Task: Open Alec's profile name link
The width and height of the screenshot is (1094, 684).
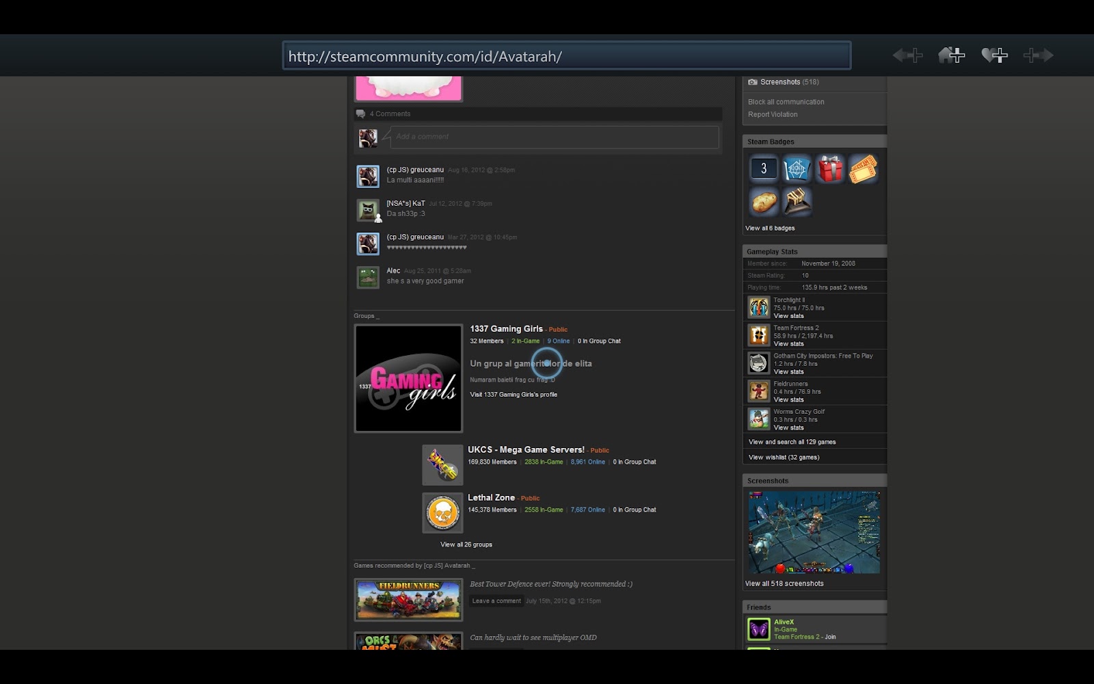Action: (393, 270)
